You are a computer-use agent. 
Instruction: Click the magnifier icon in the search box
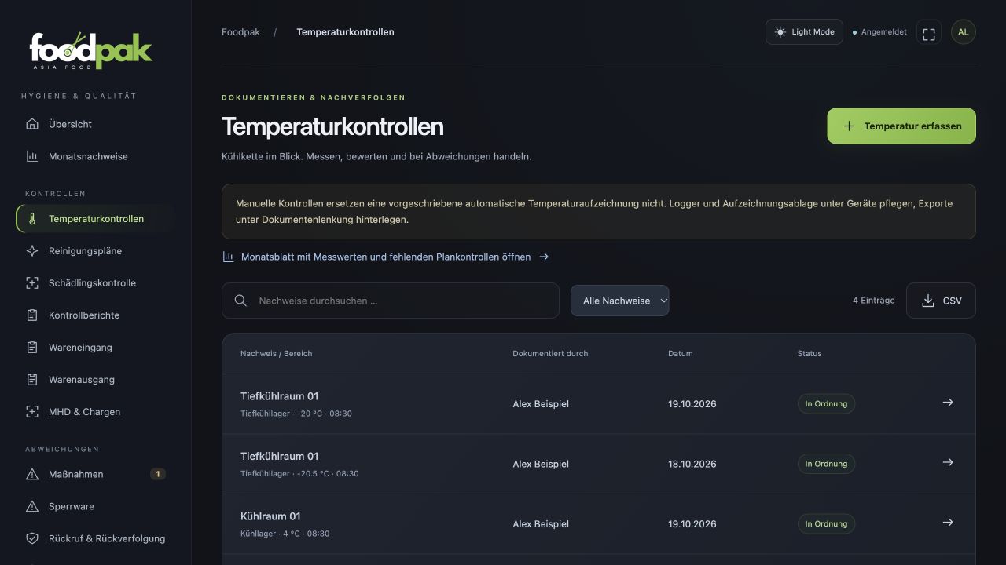point(240,301)
